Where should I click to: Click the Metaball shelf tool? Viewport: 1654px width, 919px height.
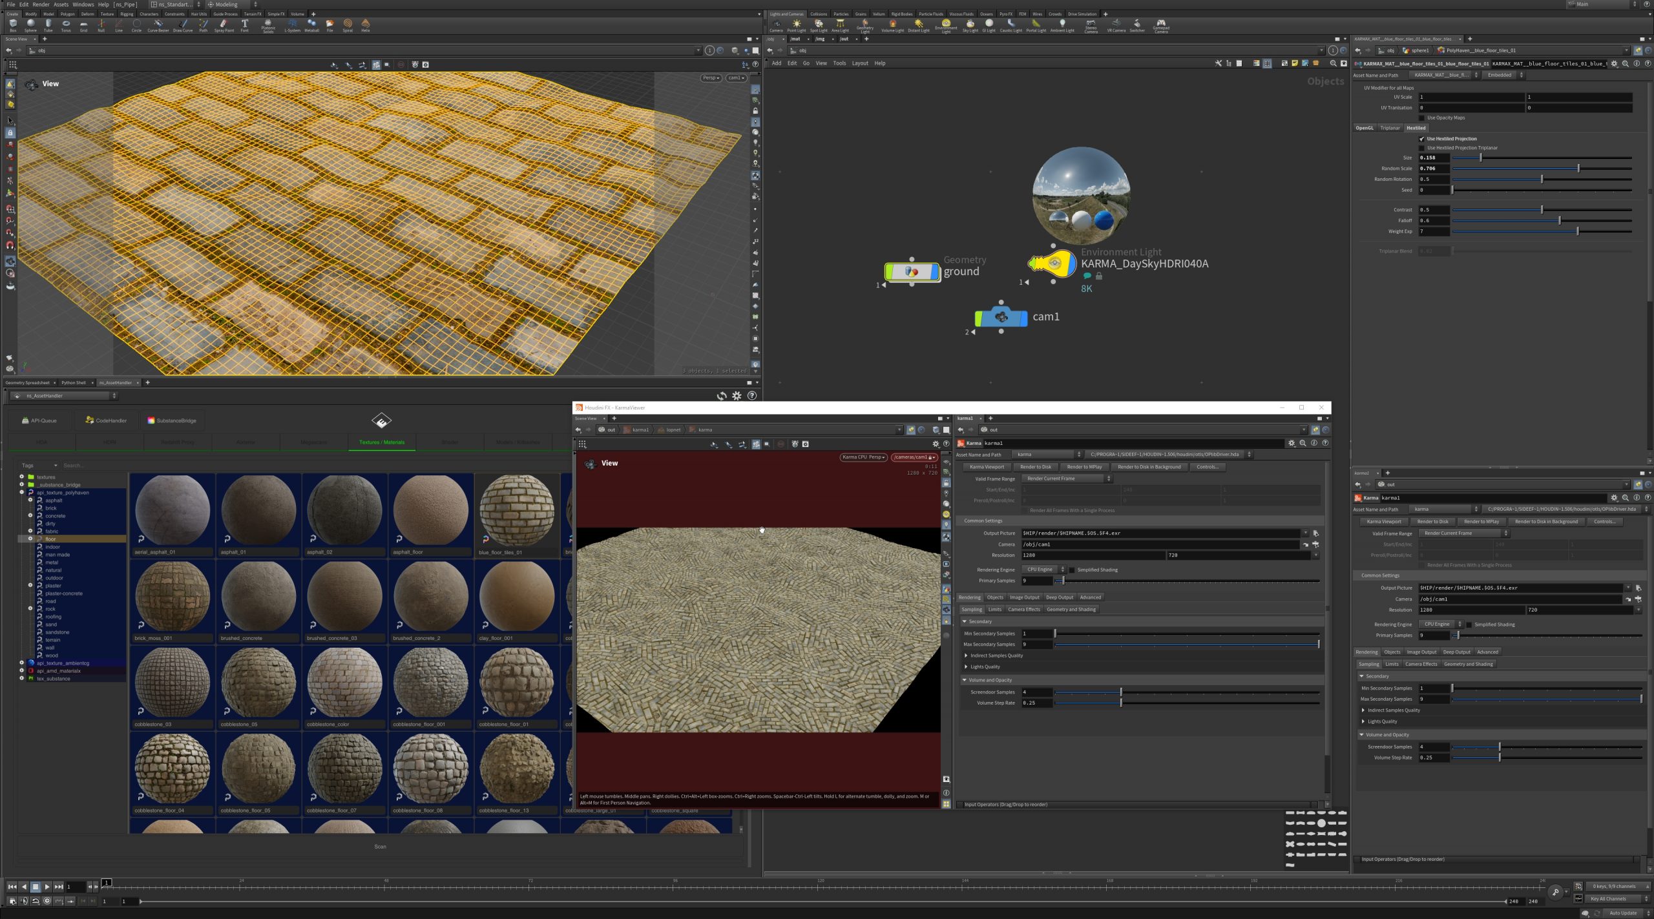pyautogui.click(x=311, y=25)
